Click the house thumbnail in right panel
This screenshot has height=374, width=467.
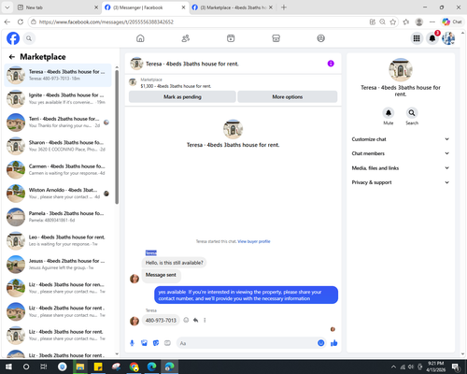pyautogui.click(x=401, y=69)
